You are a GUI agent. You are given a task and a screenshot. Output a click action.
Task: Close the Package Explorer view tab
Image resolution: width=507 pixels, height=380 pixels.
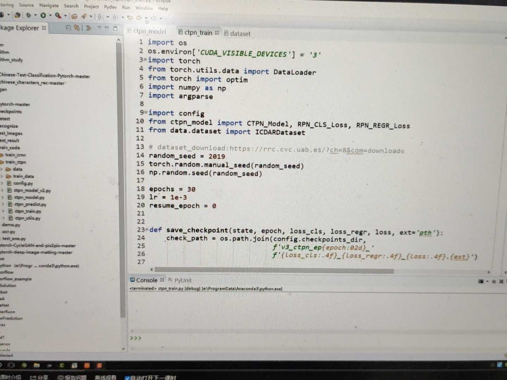pos(44,28)
